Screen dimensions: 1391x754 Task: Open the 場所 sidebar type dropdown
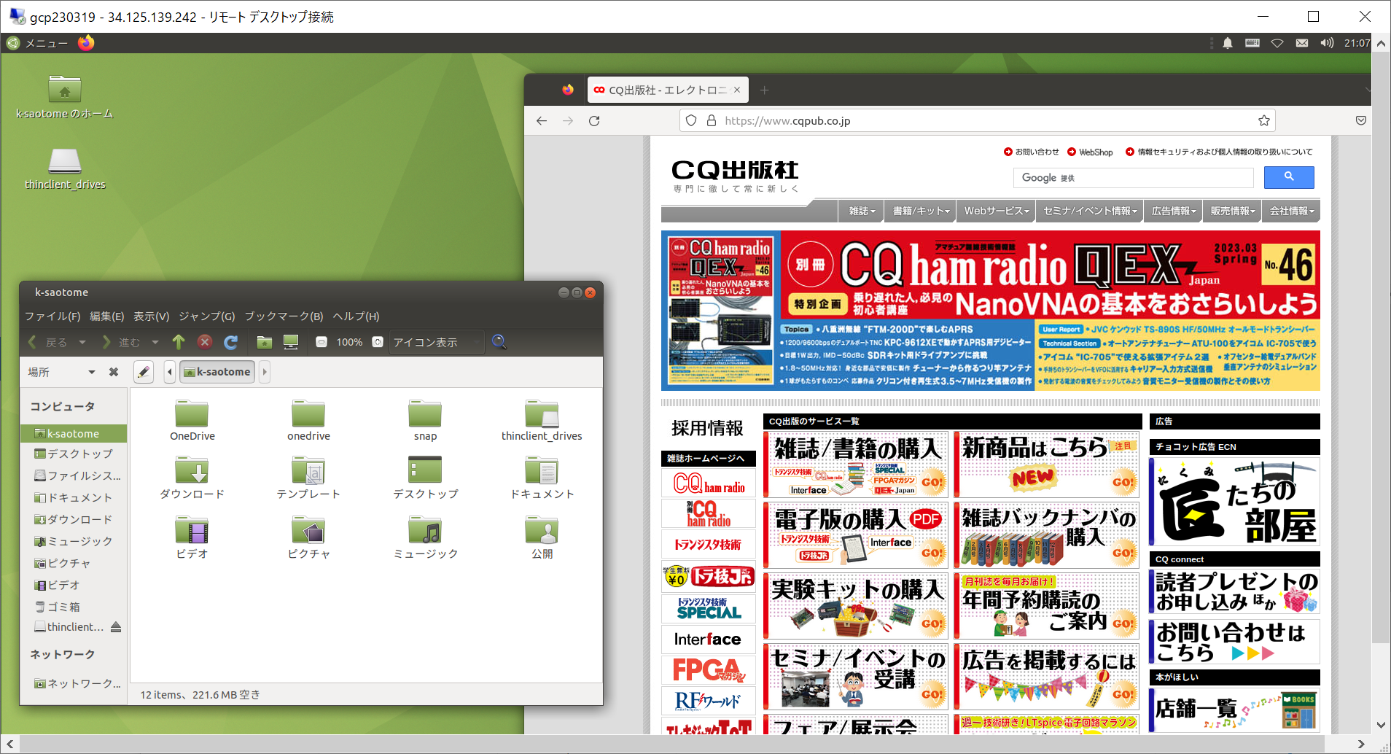pyautogui.click(x=61, y=372)
